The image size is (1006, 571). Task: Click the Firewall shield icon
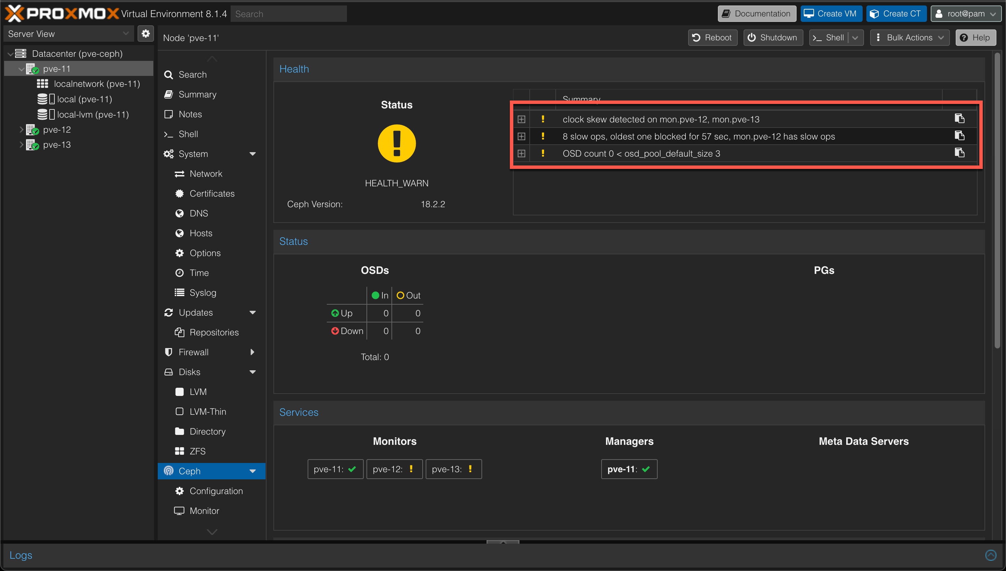click(169, 352)
